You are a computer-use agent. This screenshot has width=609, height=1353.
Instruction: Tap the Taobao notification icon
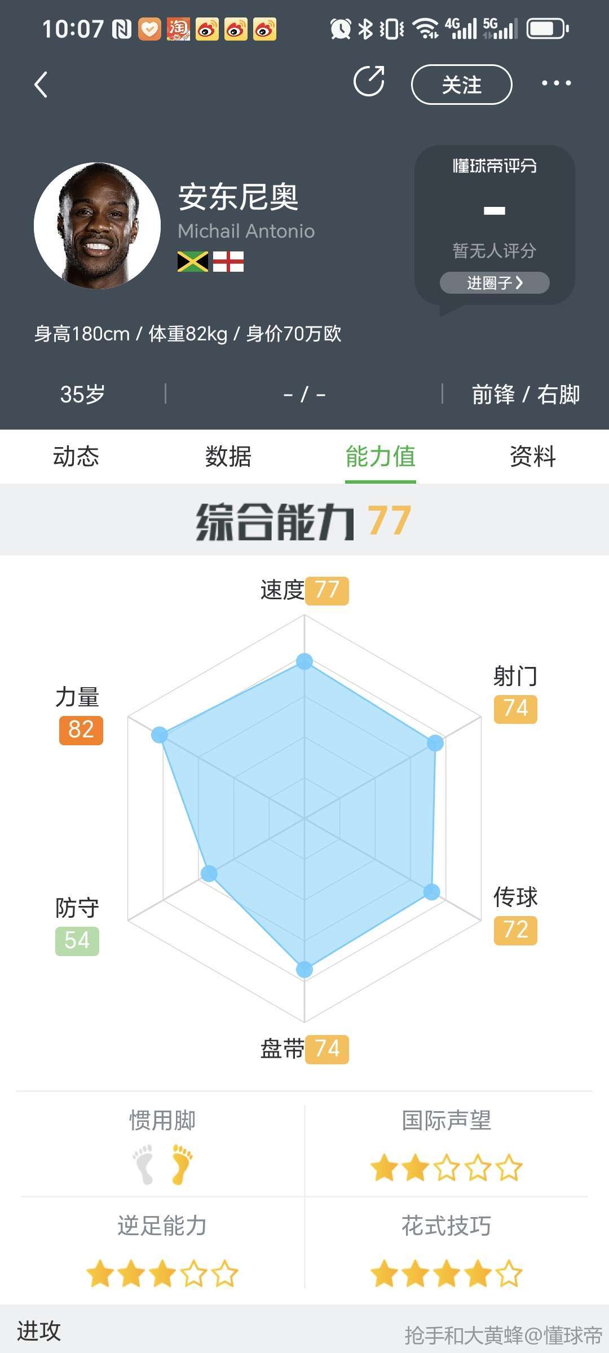coord(178,29)
